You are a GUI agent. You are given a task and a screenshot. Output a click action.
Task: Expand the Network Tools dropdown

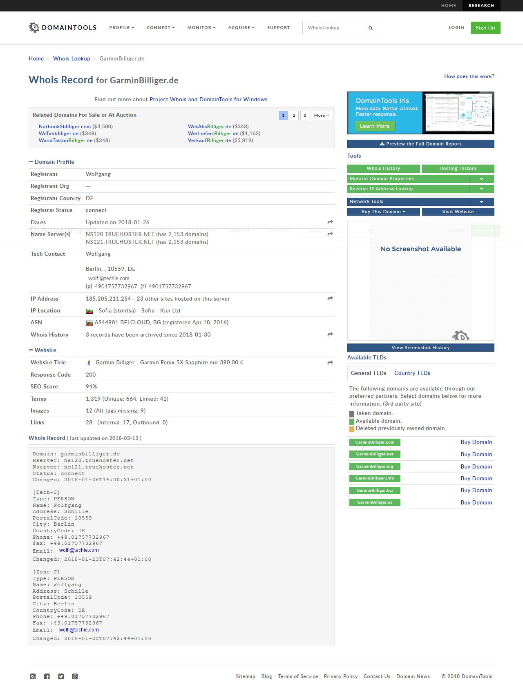pos(481,202)
